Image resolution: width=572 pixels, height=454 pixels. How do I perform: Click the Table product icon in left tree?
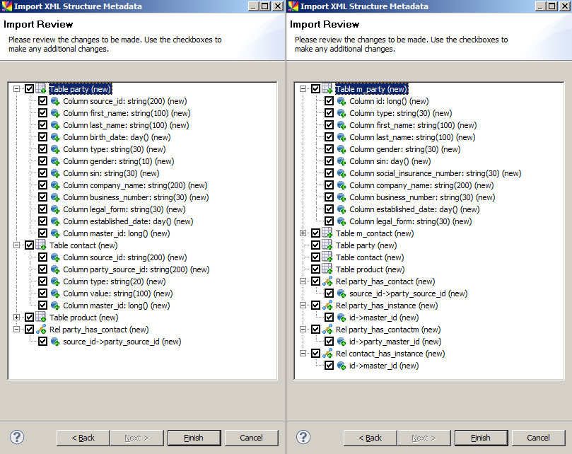pyautogui.click(x=40, y=317)
